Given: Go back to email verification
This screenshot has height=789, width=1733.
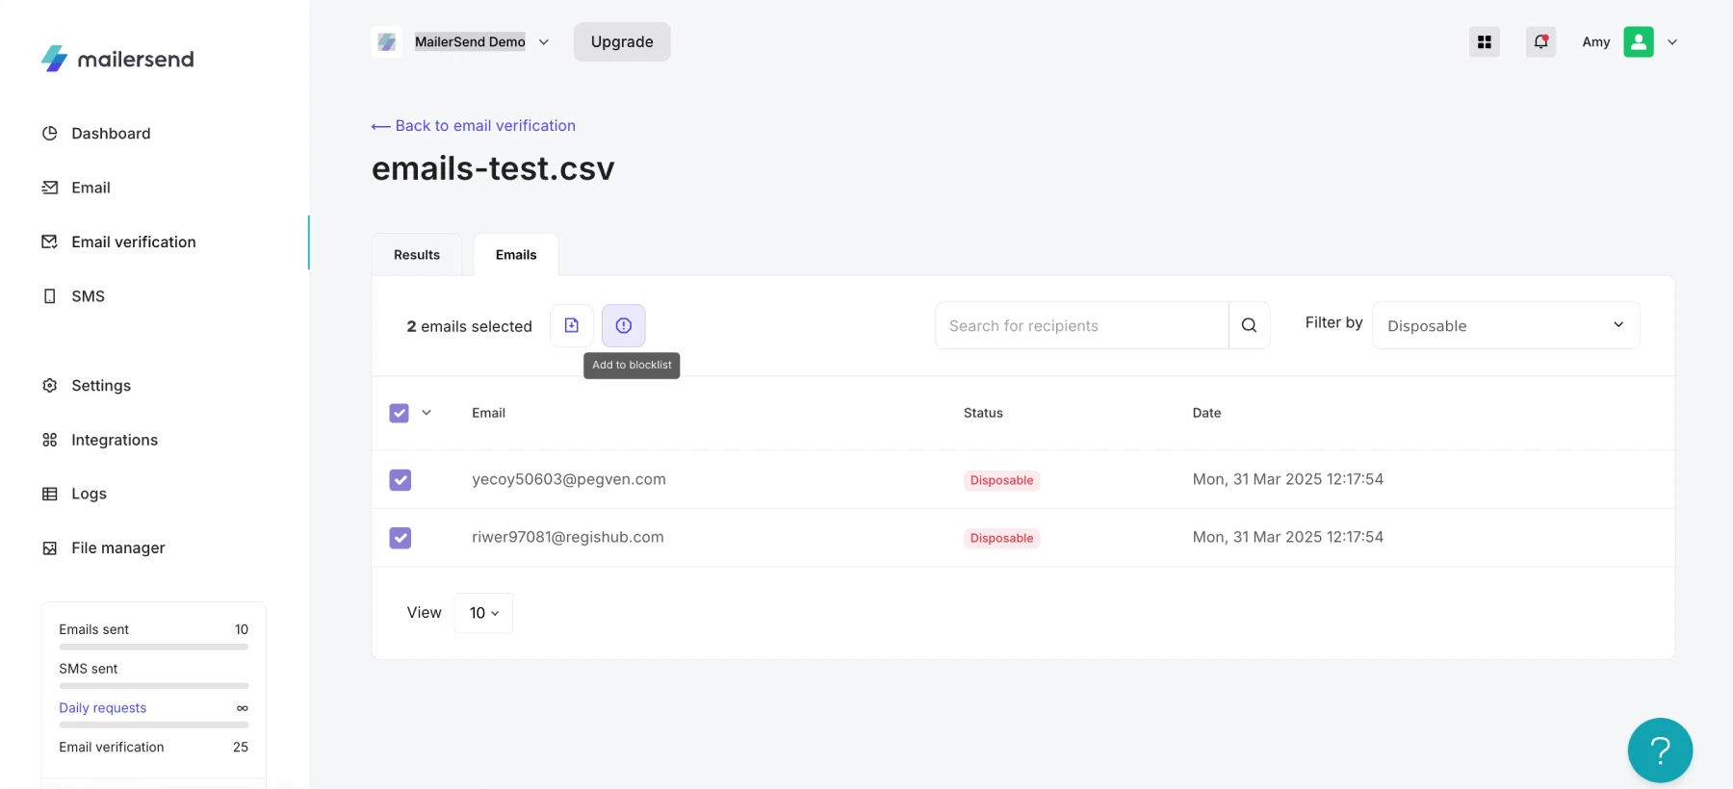Looking at the screenshot, I should [x=475, y=126].
